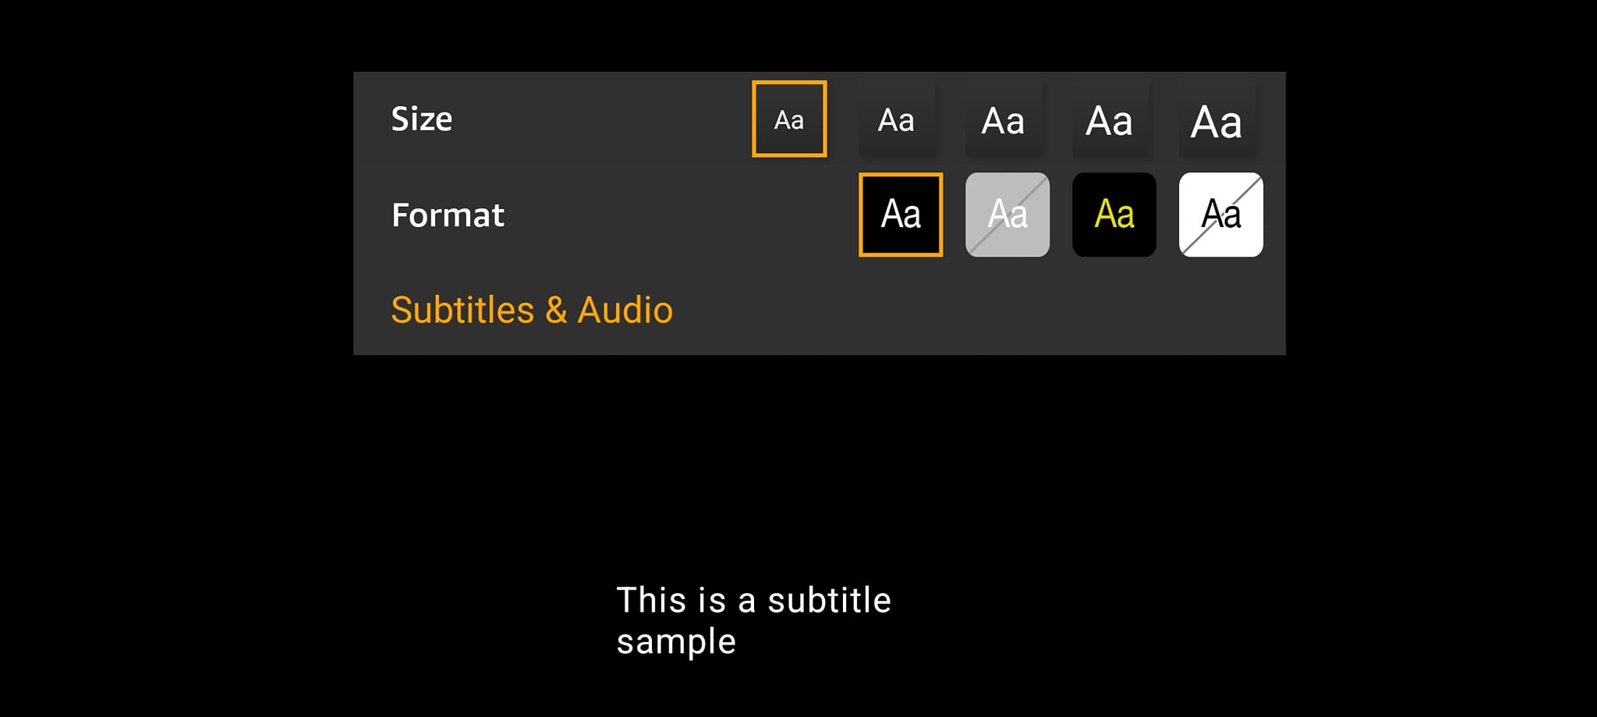Pick yellow text on black format
Image resolution: width=1597 pixels, height=717 pixels.
pos(1114,215)
